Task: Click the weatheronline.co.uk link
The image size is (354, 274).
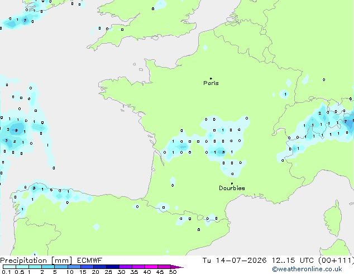Action: [307, 269]
